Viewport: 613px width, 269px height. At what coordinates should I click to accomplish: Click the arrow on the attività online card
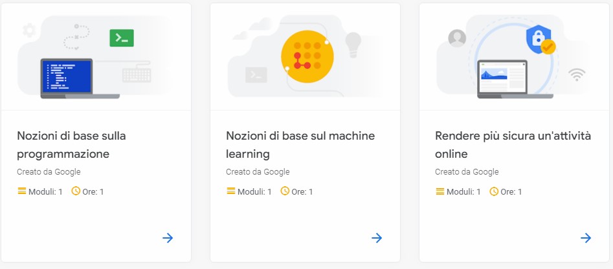click(x=586, y=238)
